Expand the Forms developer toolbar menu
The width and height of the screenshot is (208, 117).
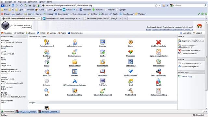(x=37, y=14)
